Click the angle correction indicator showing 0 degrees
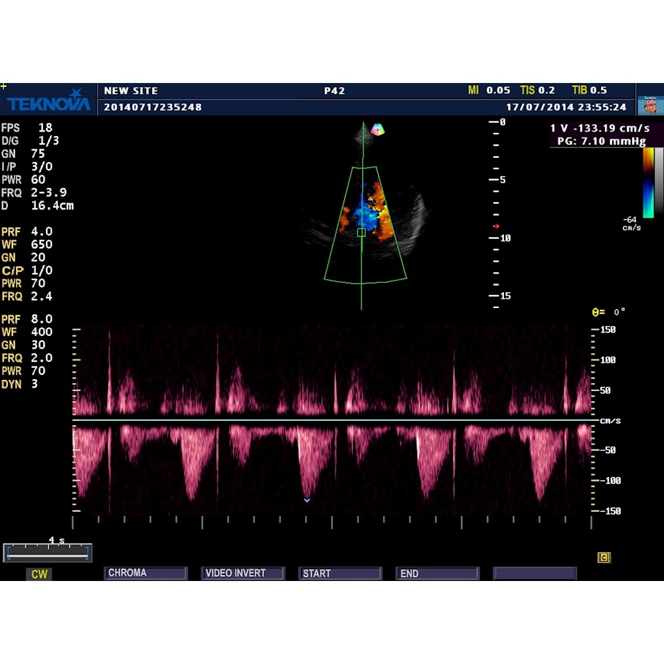 coord(608,310)
